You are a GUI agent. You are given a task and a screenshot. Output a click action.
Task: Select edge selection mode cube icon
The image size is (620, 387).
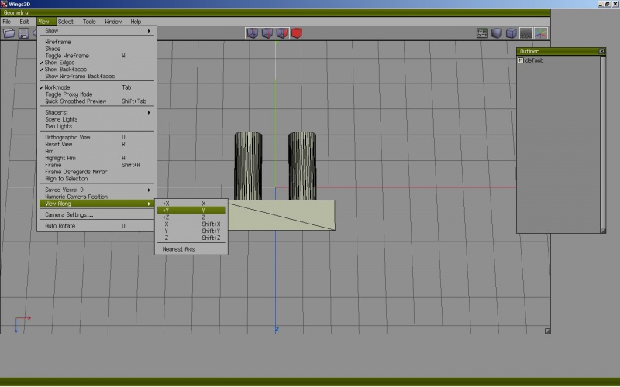[x=267, y=33]
